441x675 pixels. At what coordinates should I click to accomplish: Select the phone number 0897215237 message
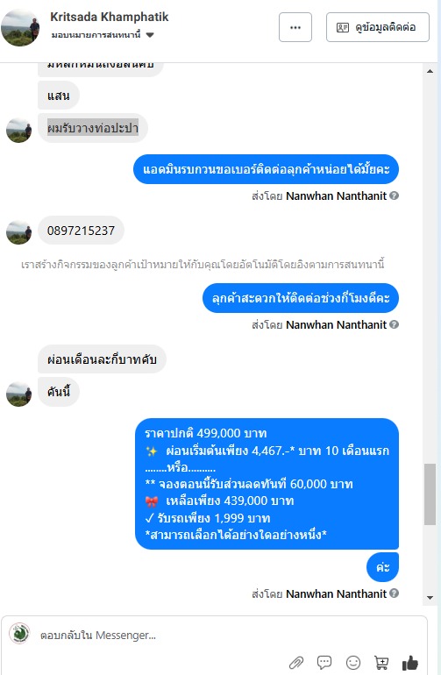point(81,231)
